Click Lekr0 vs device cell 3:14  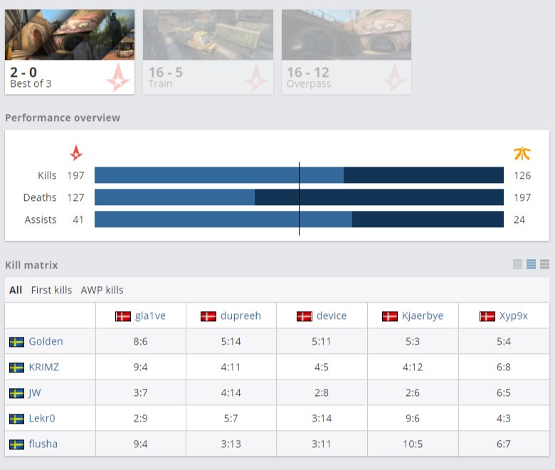pos(322,418)
